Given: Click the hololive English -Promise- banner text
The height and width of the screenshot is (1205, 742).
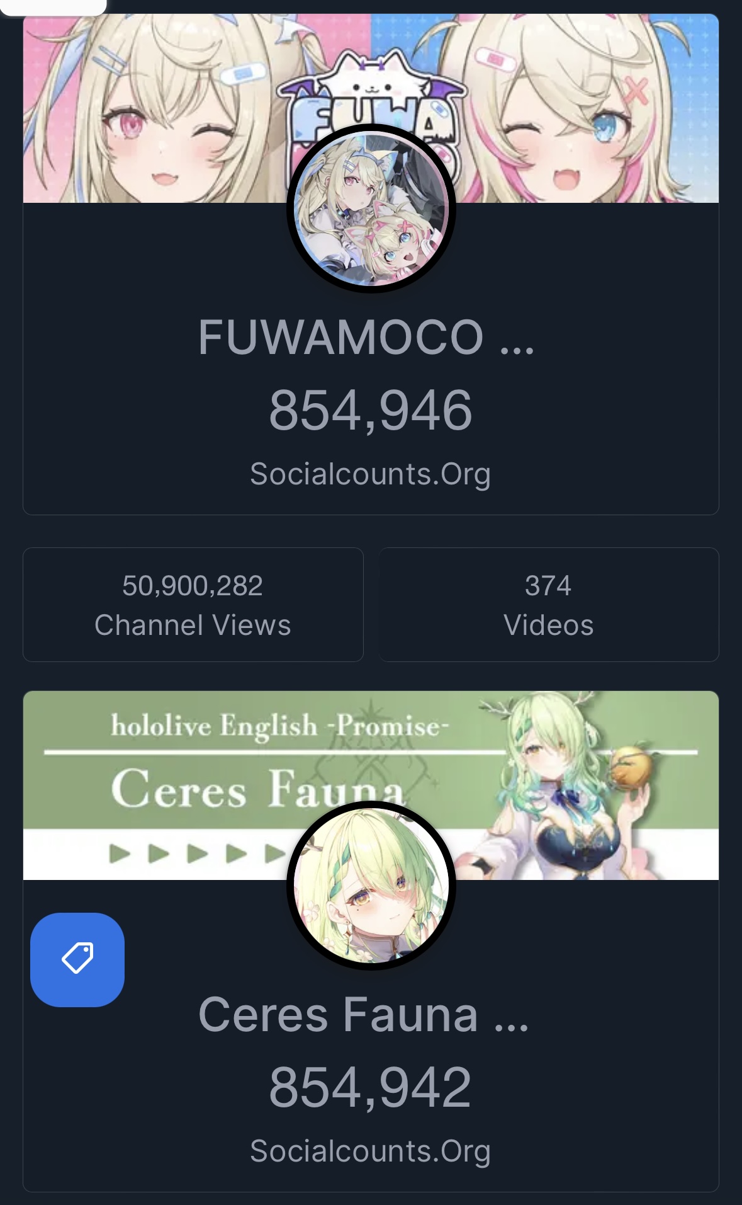Looking at the screenshot, I should point(280,726).
